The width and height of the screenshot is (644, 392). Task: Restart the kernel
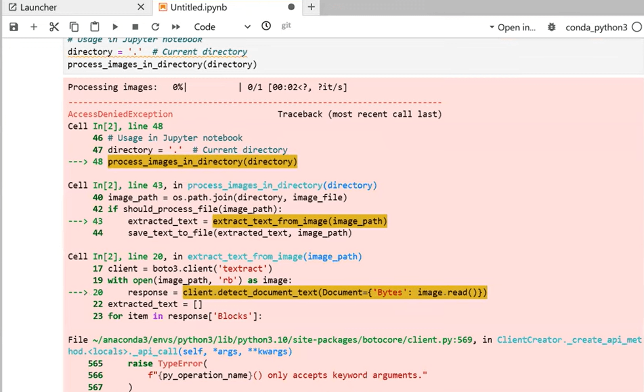(x=155, y=27)
